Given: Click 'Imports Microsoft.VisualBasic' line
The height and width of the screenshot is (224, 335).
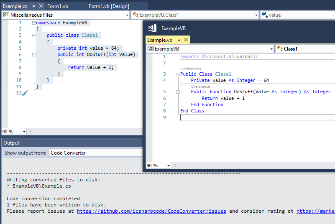Looking at the screenshot, I should tap(219, 56).
